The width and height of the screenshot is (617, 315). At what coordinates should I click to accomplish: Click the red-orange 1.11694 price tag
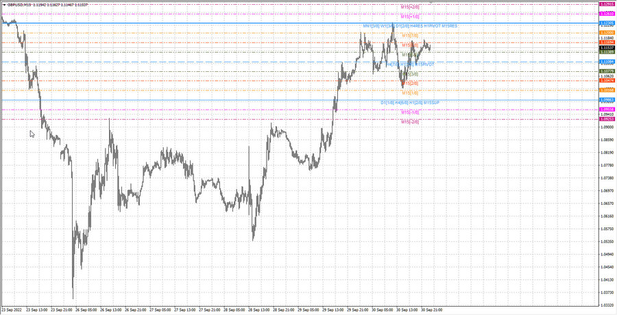point(607,42)
